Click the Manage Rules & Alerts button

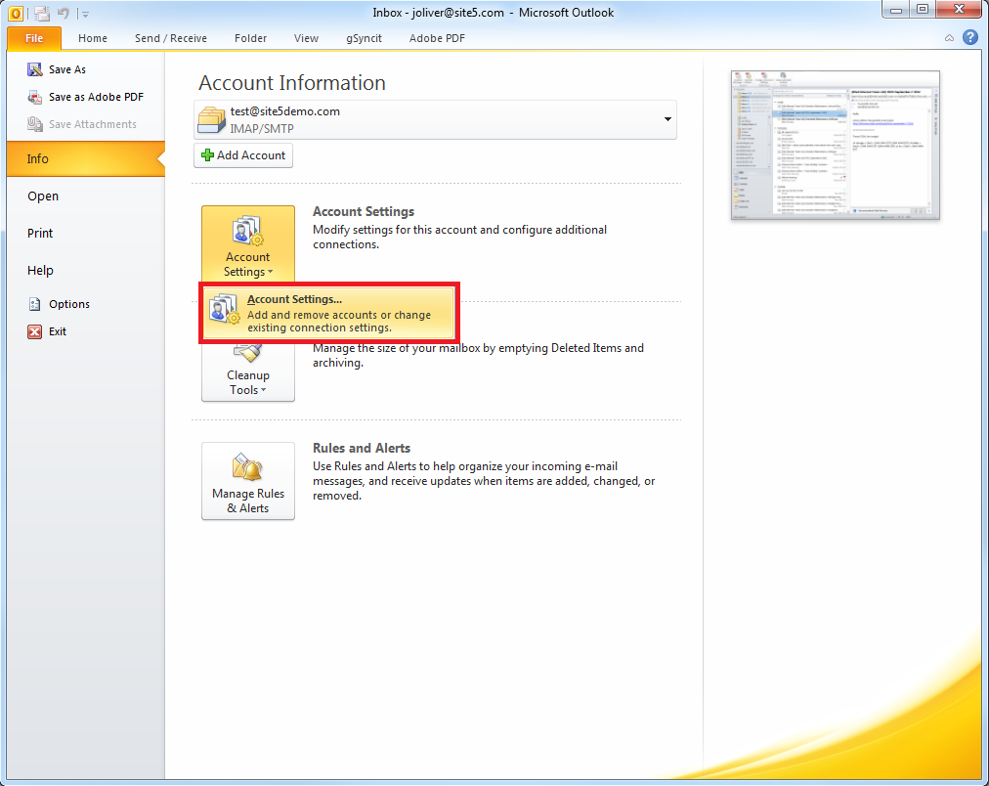coord(248,481)
